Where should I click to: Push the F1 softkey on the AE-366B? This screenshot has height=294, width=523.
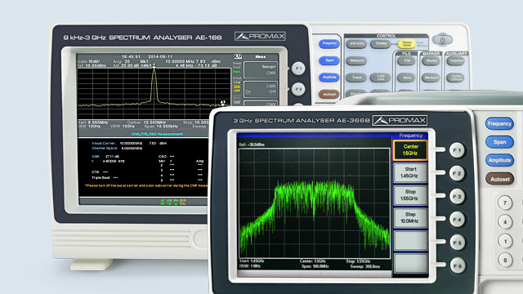tap(457, 150)
